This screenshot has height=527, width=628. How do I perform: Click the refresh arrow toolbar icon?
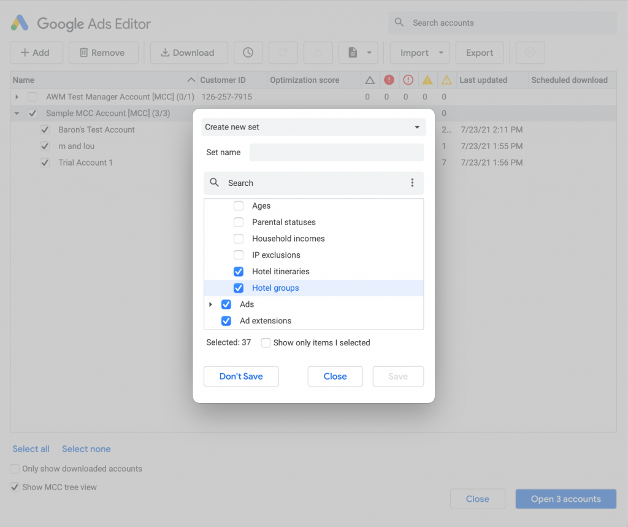283,53
